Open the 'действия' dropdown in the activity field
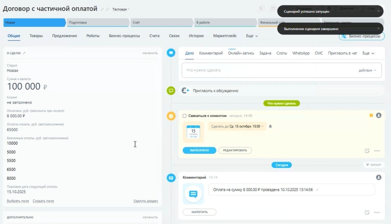The image size is (391, 224). 367,70
